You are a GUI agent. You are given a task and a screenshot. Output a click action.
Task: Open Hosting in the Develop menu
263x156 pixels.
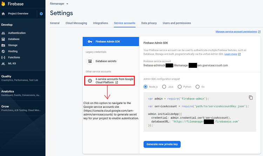click(13, 51)
